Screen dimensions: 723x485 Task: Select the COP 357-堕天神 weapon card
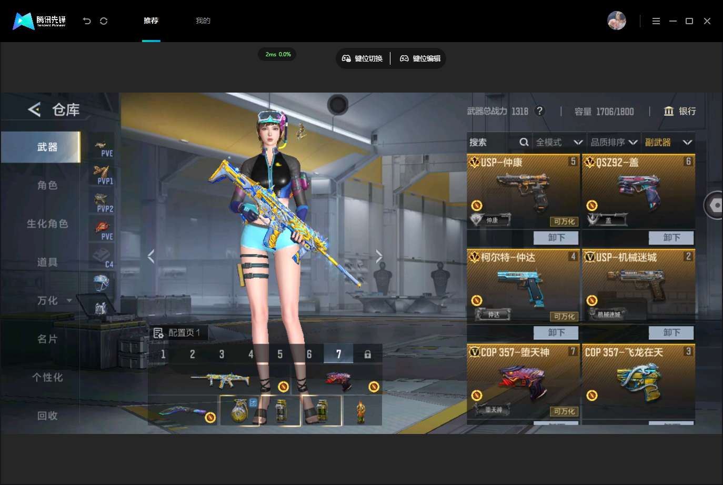pos(523,381)
